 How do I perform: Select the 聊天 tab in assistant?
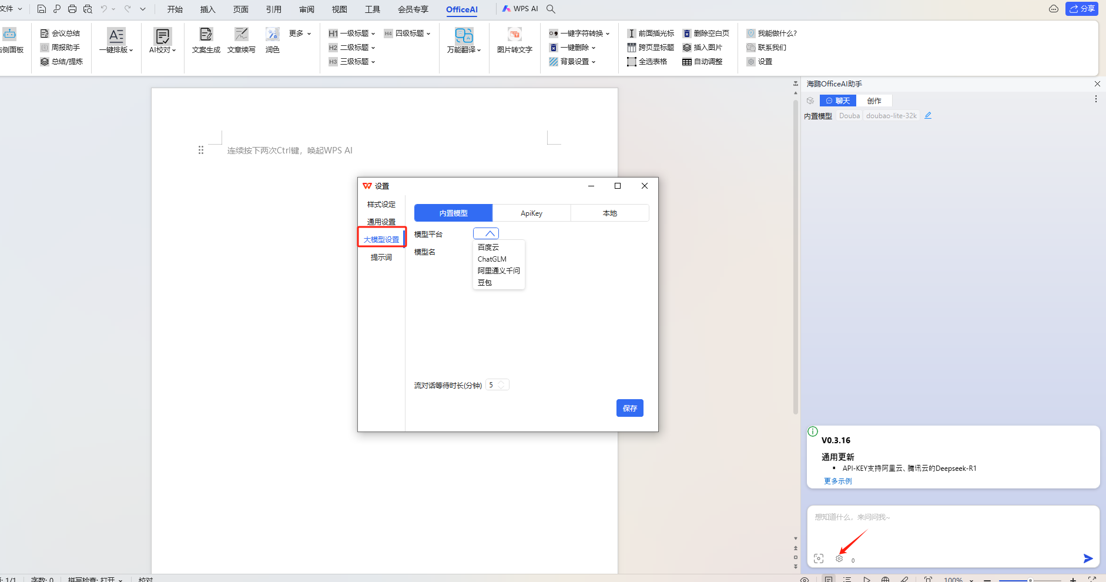(838, 101)
